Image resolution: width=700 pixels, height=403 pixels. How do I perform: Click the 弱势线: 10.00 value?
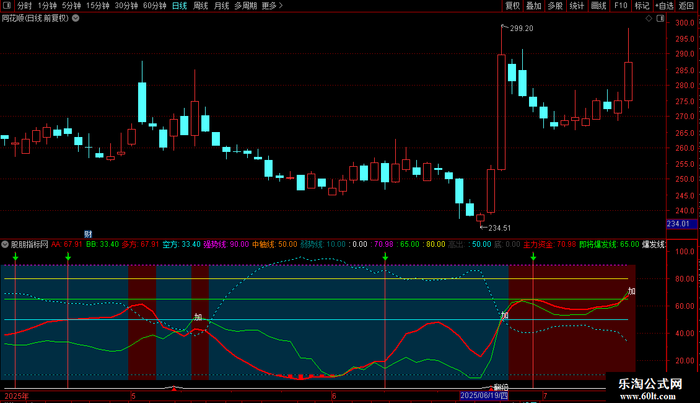click(323, 244)
